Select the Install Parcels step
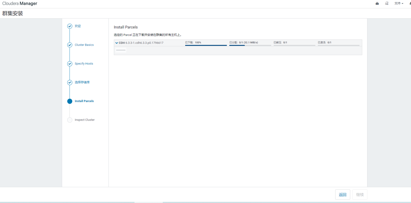 [x=84, y=101]
